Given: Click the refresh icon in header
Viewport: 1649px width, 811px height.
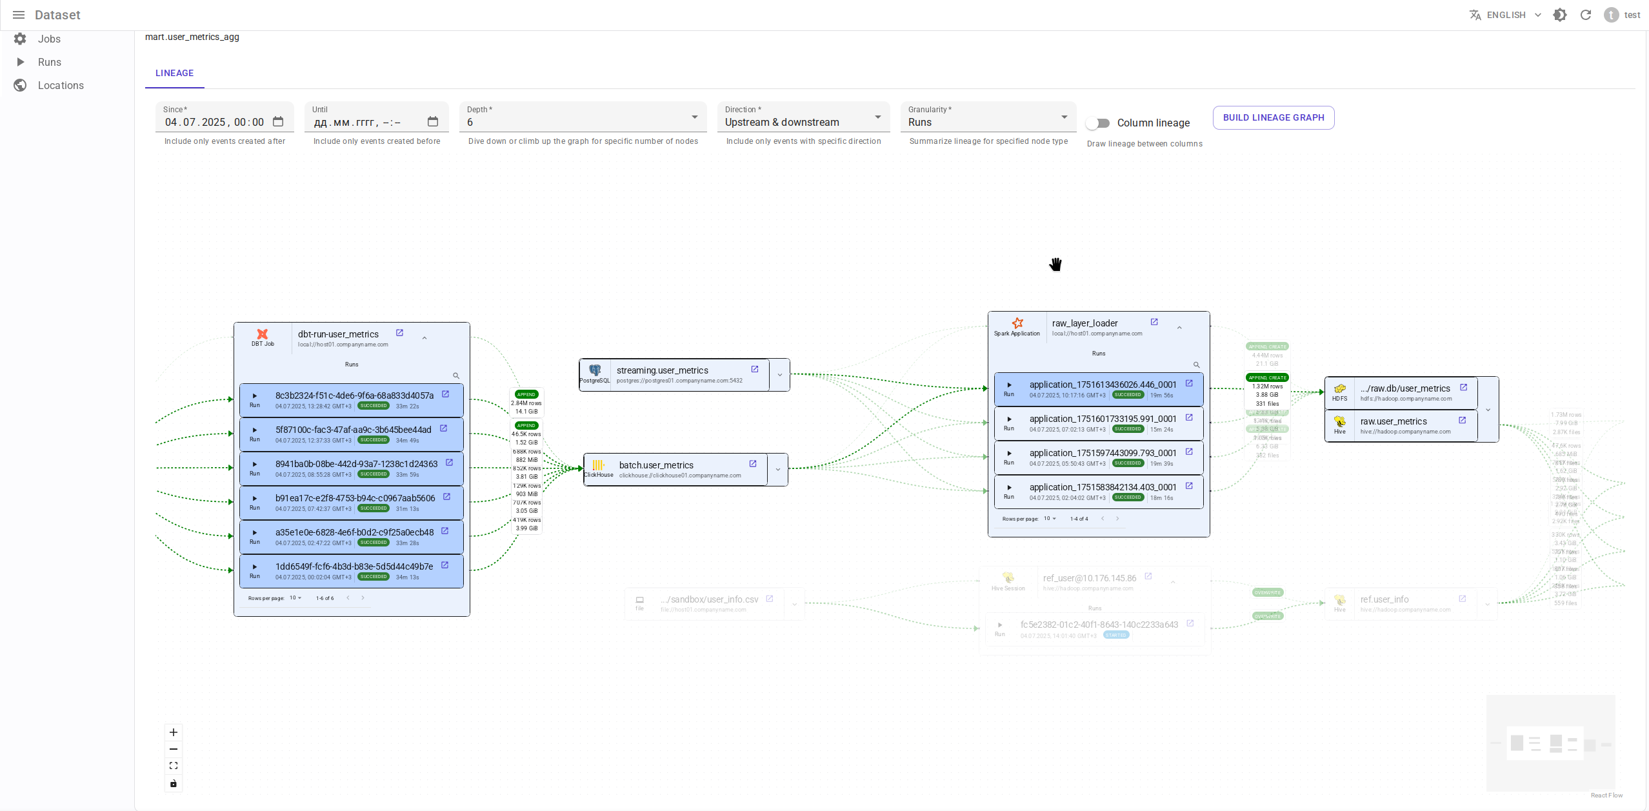Looking at the screenshot, I should (1585, 15).
